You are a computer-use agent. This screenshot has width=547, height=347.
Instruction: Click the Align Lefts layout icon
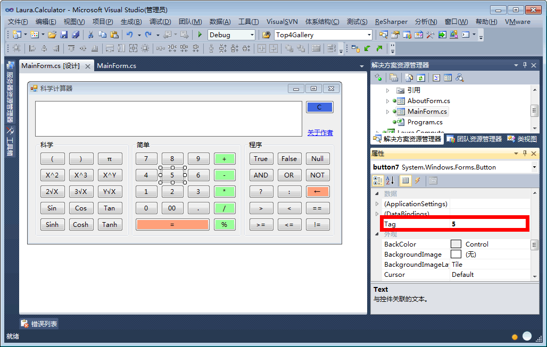pos(32,48)
